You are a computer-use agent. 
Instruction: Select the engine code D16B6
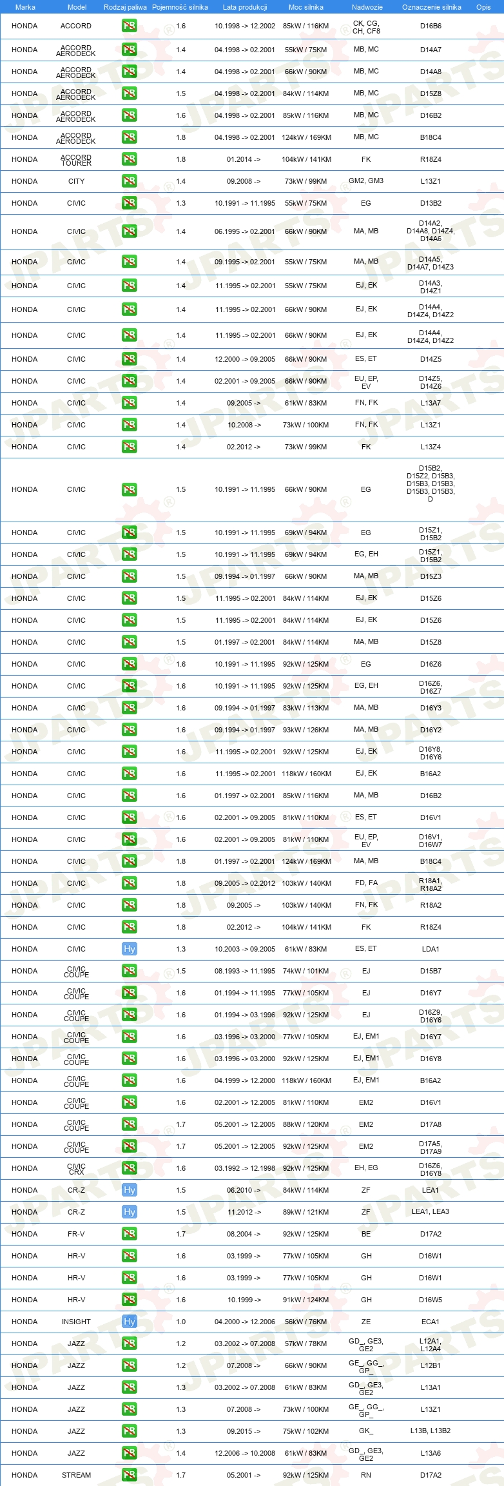[431, 26]
